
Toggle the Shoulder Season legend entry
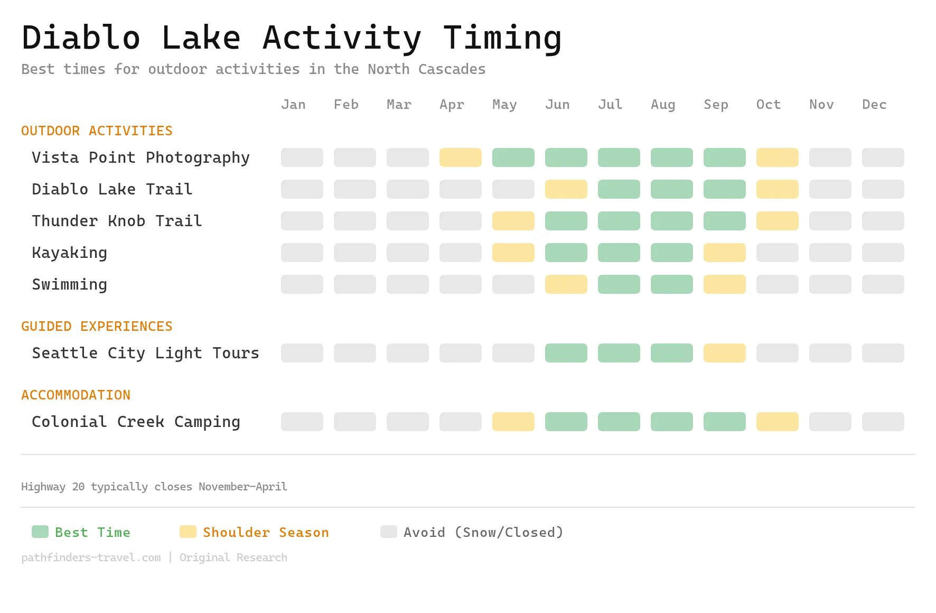pyautogui.click(x=266, y=532)
